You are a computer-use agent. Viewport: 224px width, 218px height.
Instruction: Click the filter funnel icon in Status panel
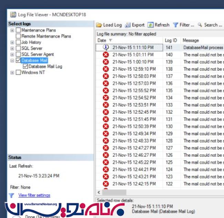point(11,195)
